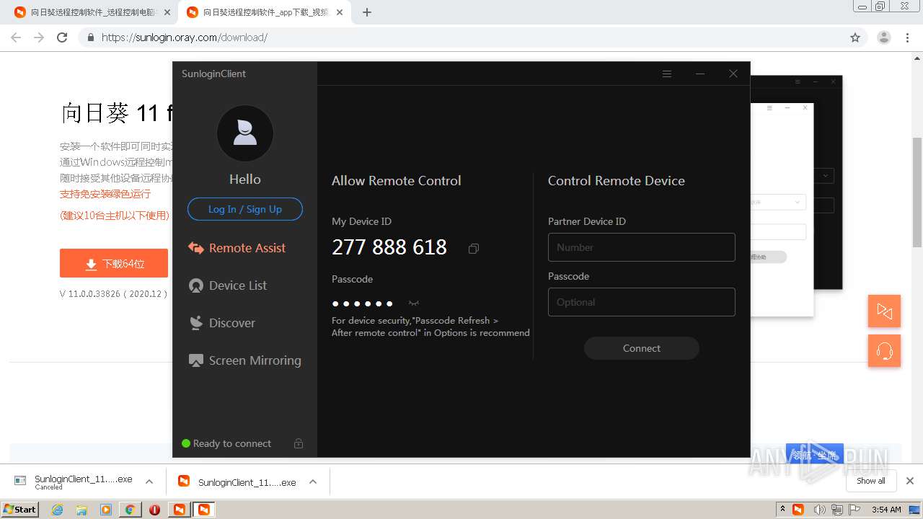Screen dimensions: 923x519
Task: Open SunloginClient hamburger menu
Action: coord(667,74)
